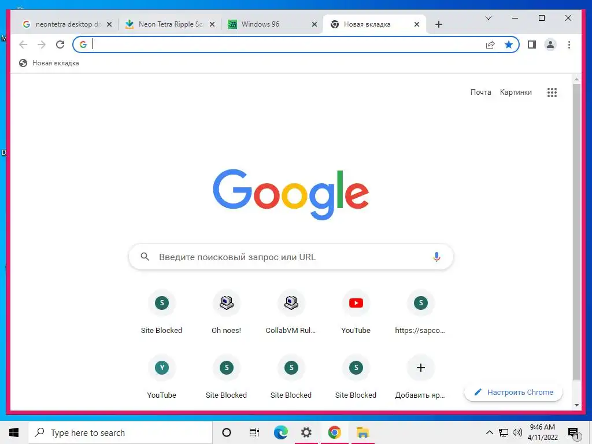592x444 pixels.
Task: Open first Site Blocked shortcut in top row
Action: click(162, 313)
